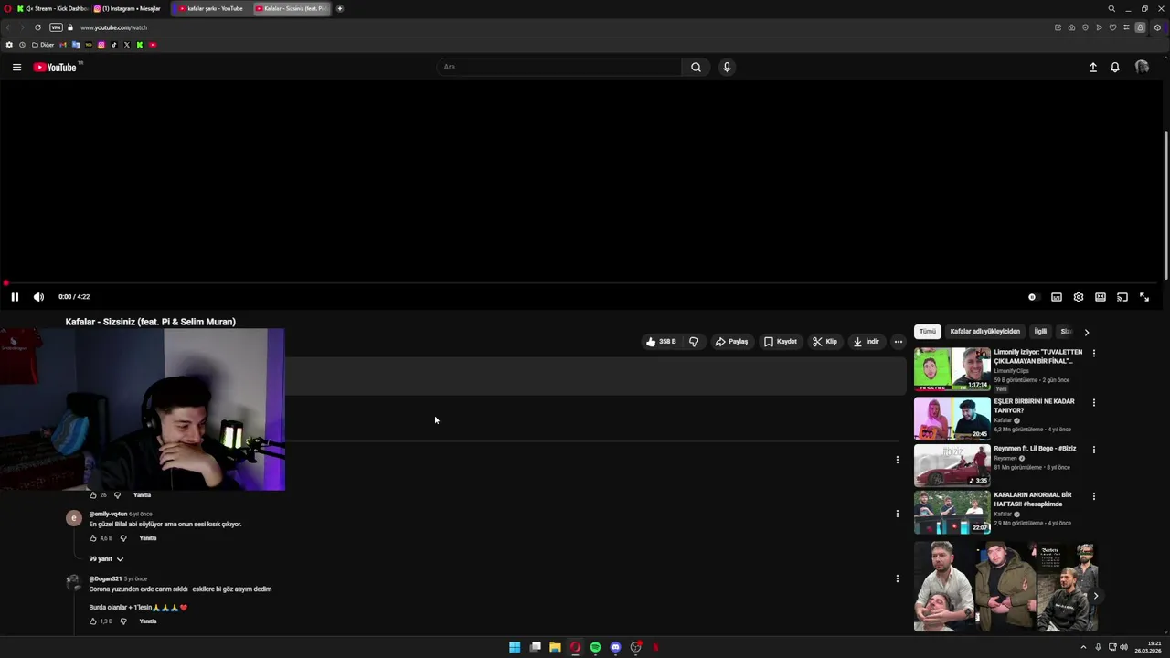The height and width of the screenshot is (658, 1170).
Task: Open the Limonify İzliyor video thumbnail
Action: (x=952, y=368)
